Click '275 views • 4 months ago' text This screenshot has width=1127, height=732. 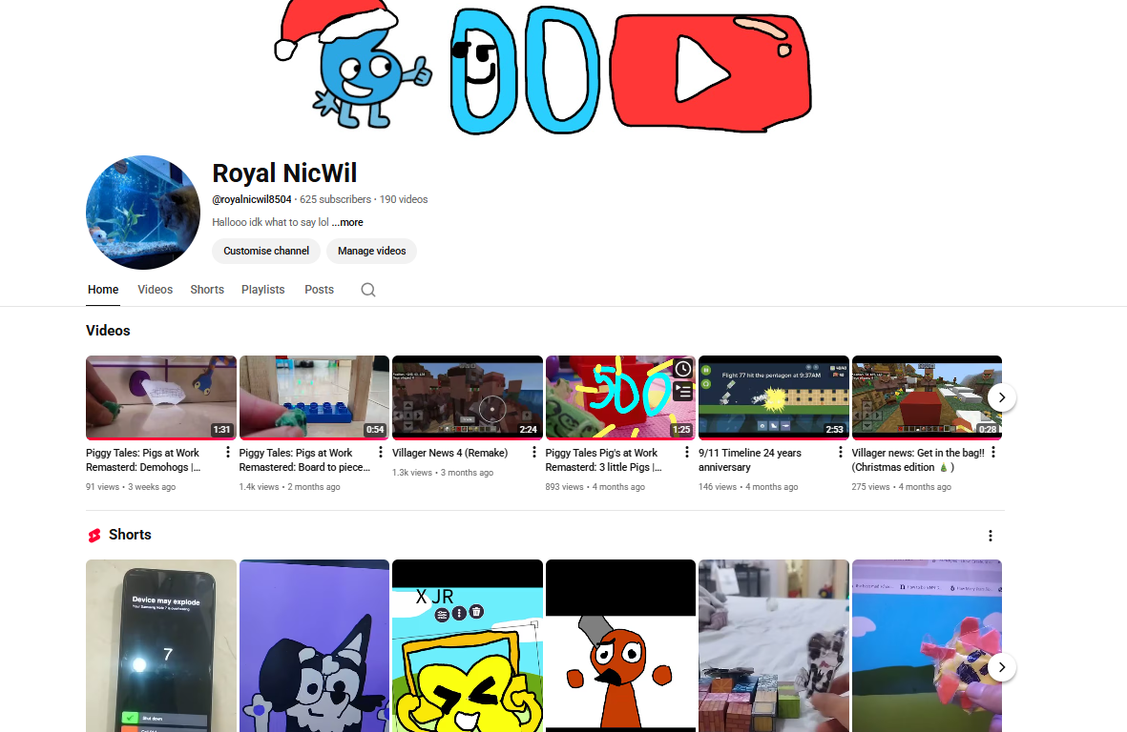tap(901, 486)
